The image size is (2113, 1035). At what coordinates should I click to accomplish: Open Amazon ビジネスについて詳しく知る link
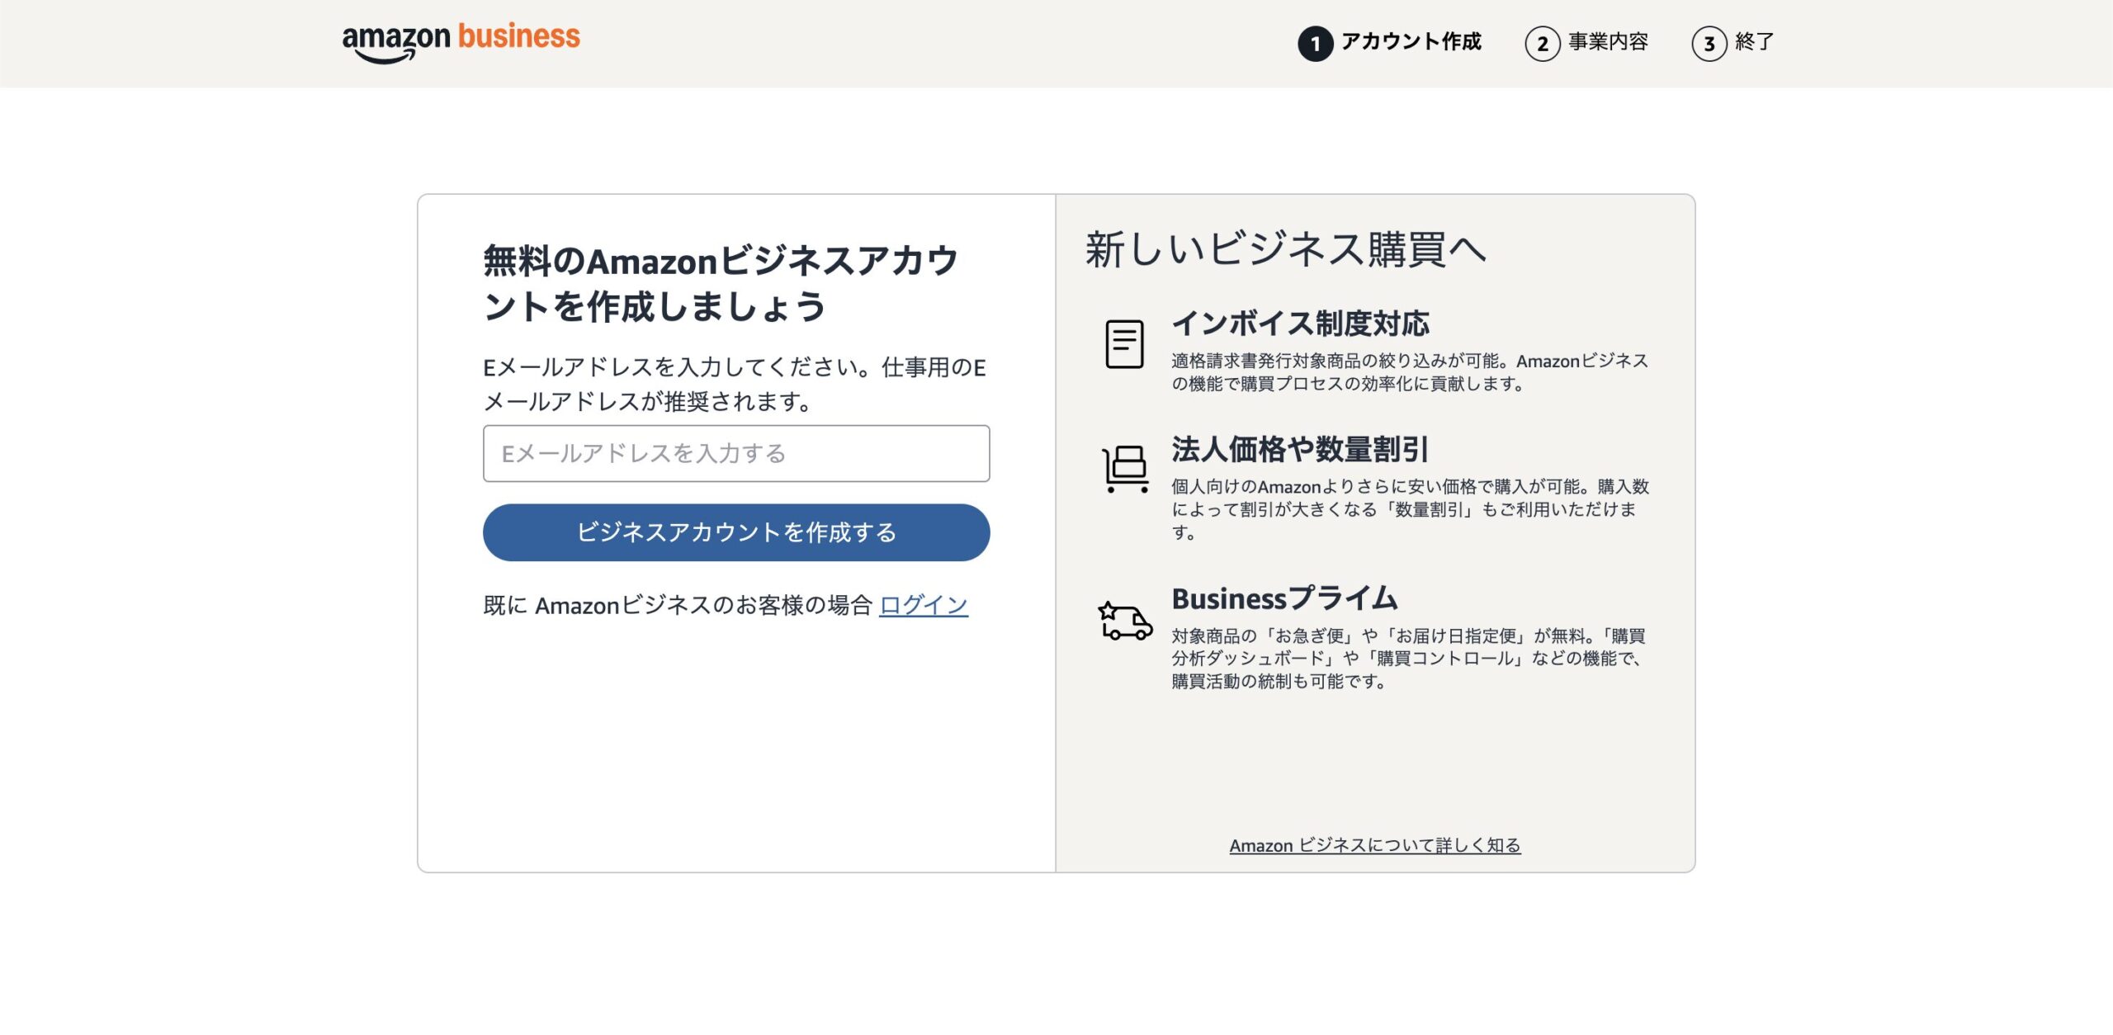(1375, 845)
